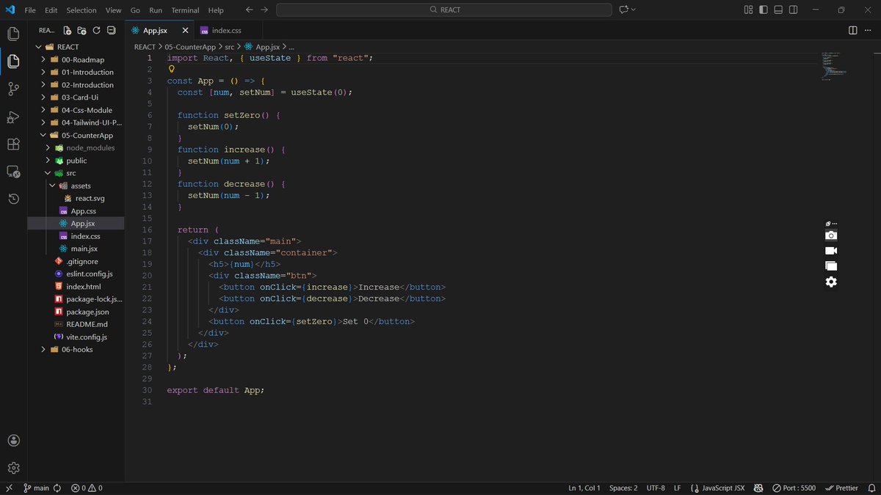881x495 pixels.
Task: Open the remote window indicator in status bar
Action: pos(9,488)
